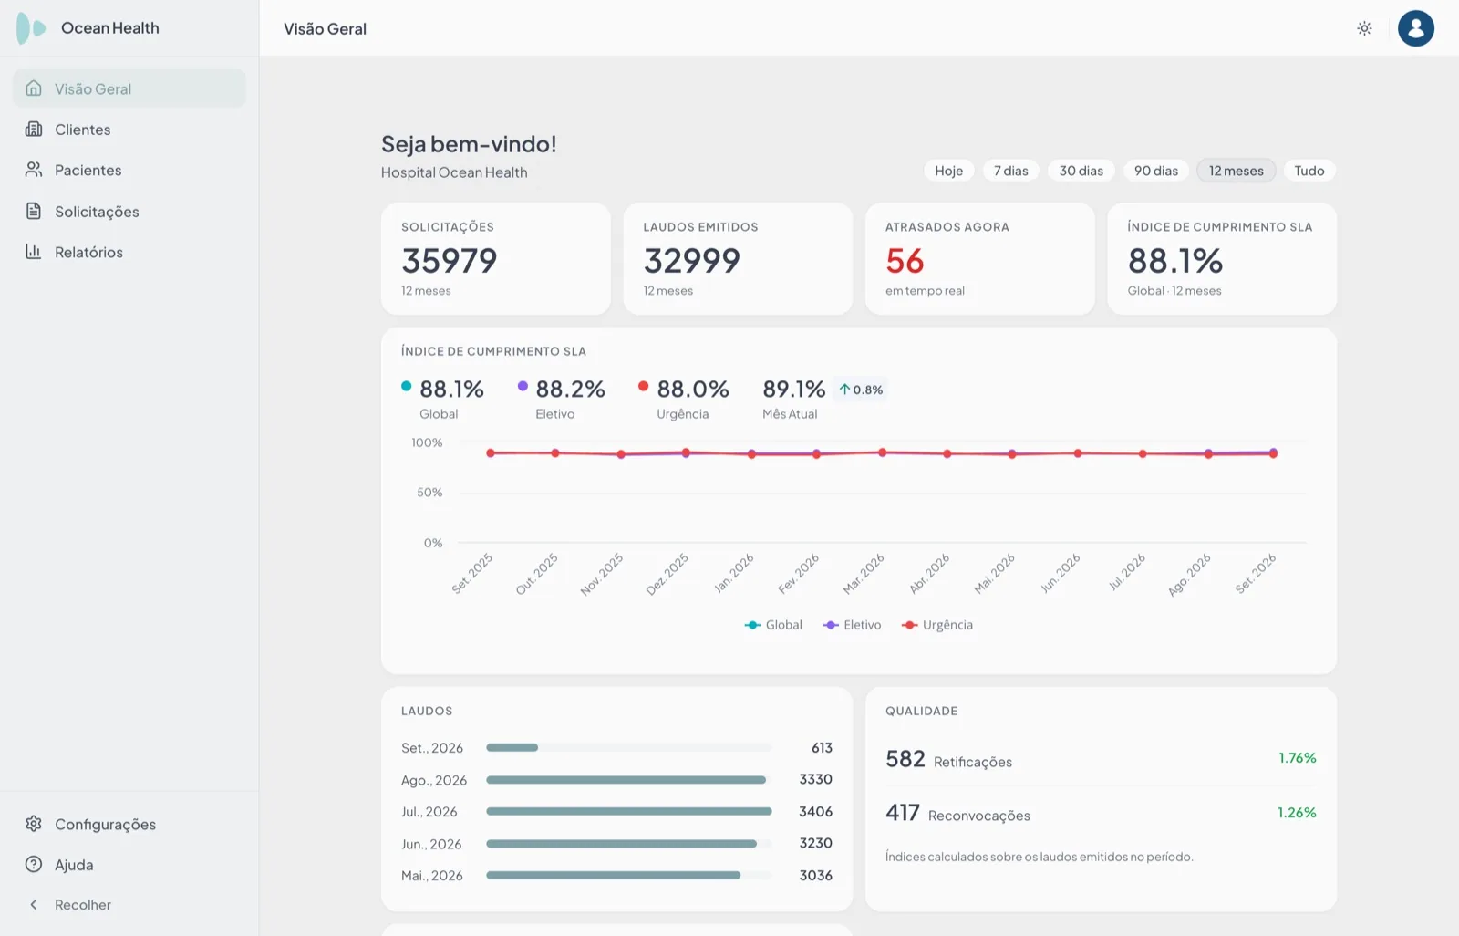Switch period filter to 30 dias
Viewport: 1459px width, 936px height.
[1081, 171]
